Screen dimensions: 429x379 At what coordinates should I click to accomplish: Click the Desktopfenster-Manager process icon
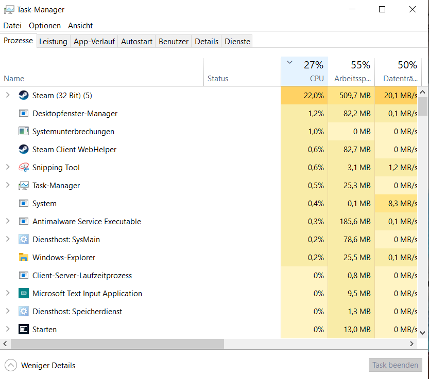coord(24,114)
